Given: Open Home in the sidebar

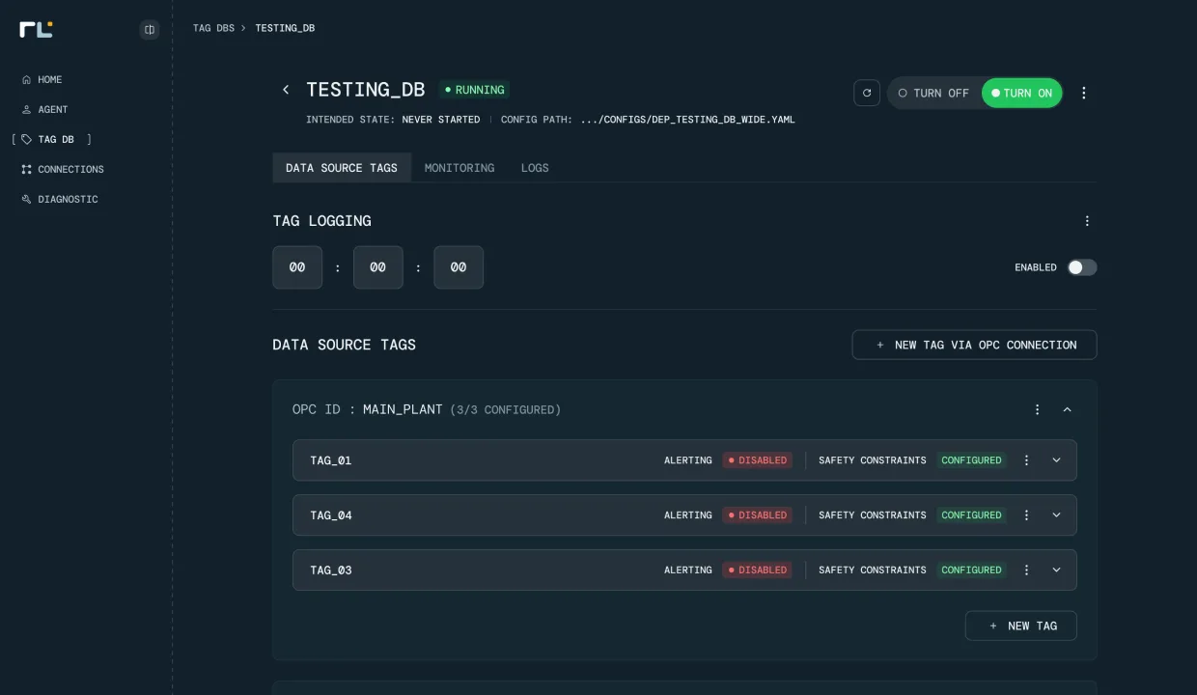Looking at the screenshot, I should [42, 79].
